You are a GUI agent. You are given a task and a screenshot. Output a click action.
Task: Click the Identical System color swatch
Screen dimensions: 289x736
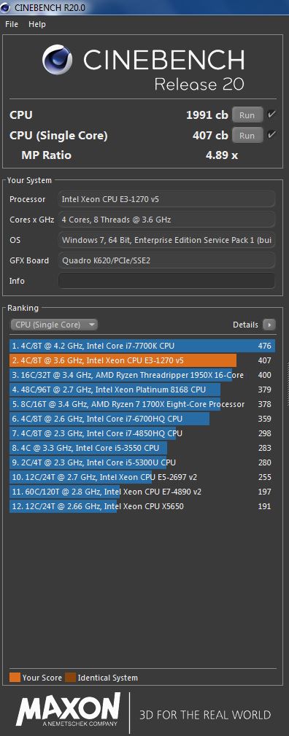click(x=71, y=677)
